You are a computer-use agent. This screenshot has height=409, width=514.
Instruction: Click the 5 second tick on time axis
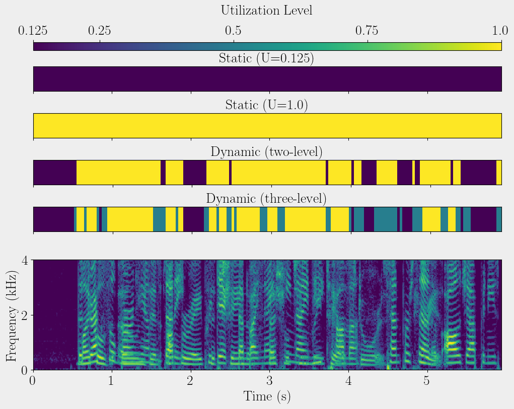(x=427, y=379)
